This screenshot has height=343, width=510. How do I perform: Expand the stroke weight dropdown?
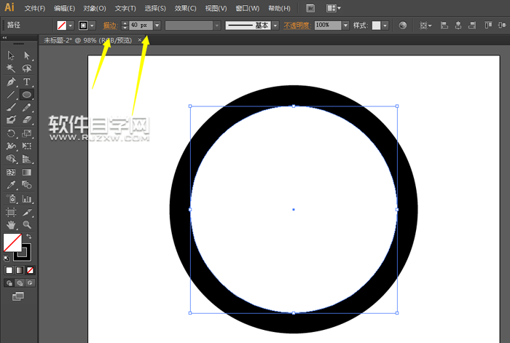click(x=157, y=25)
